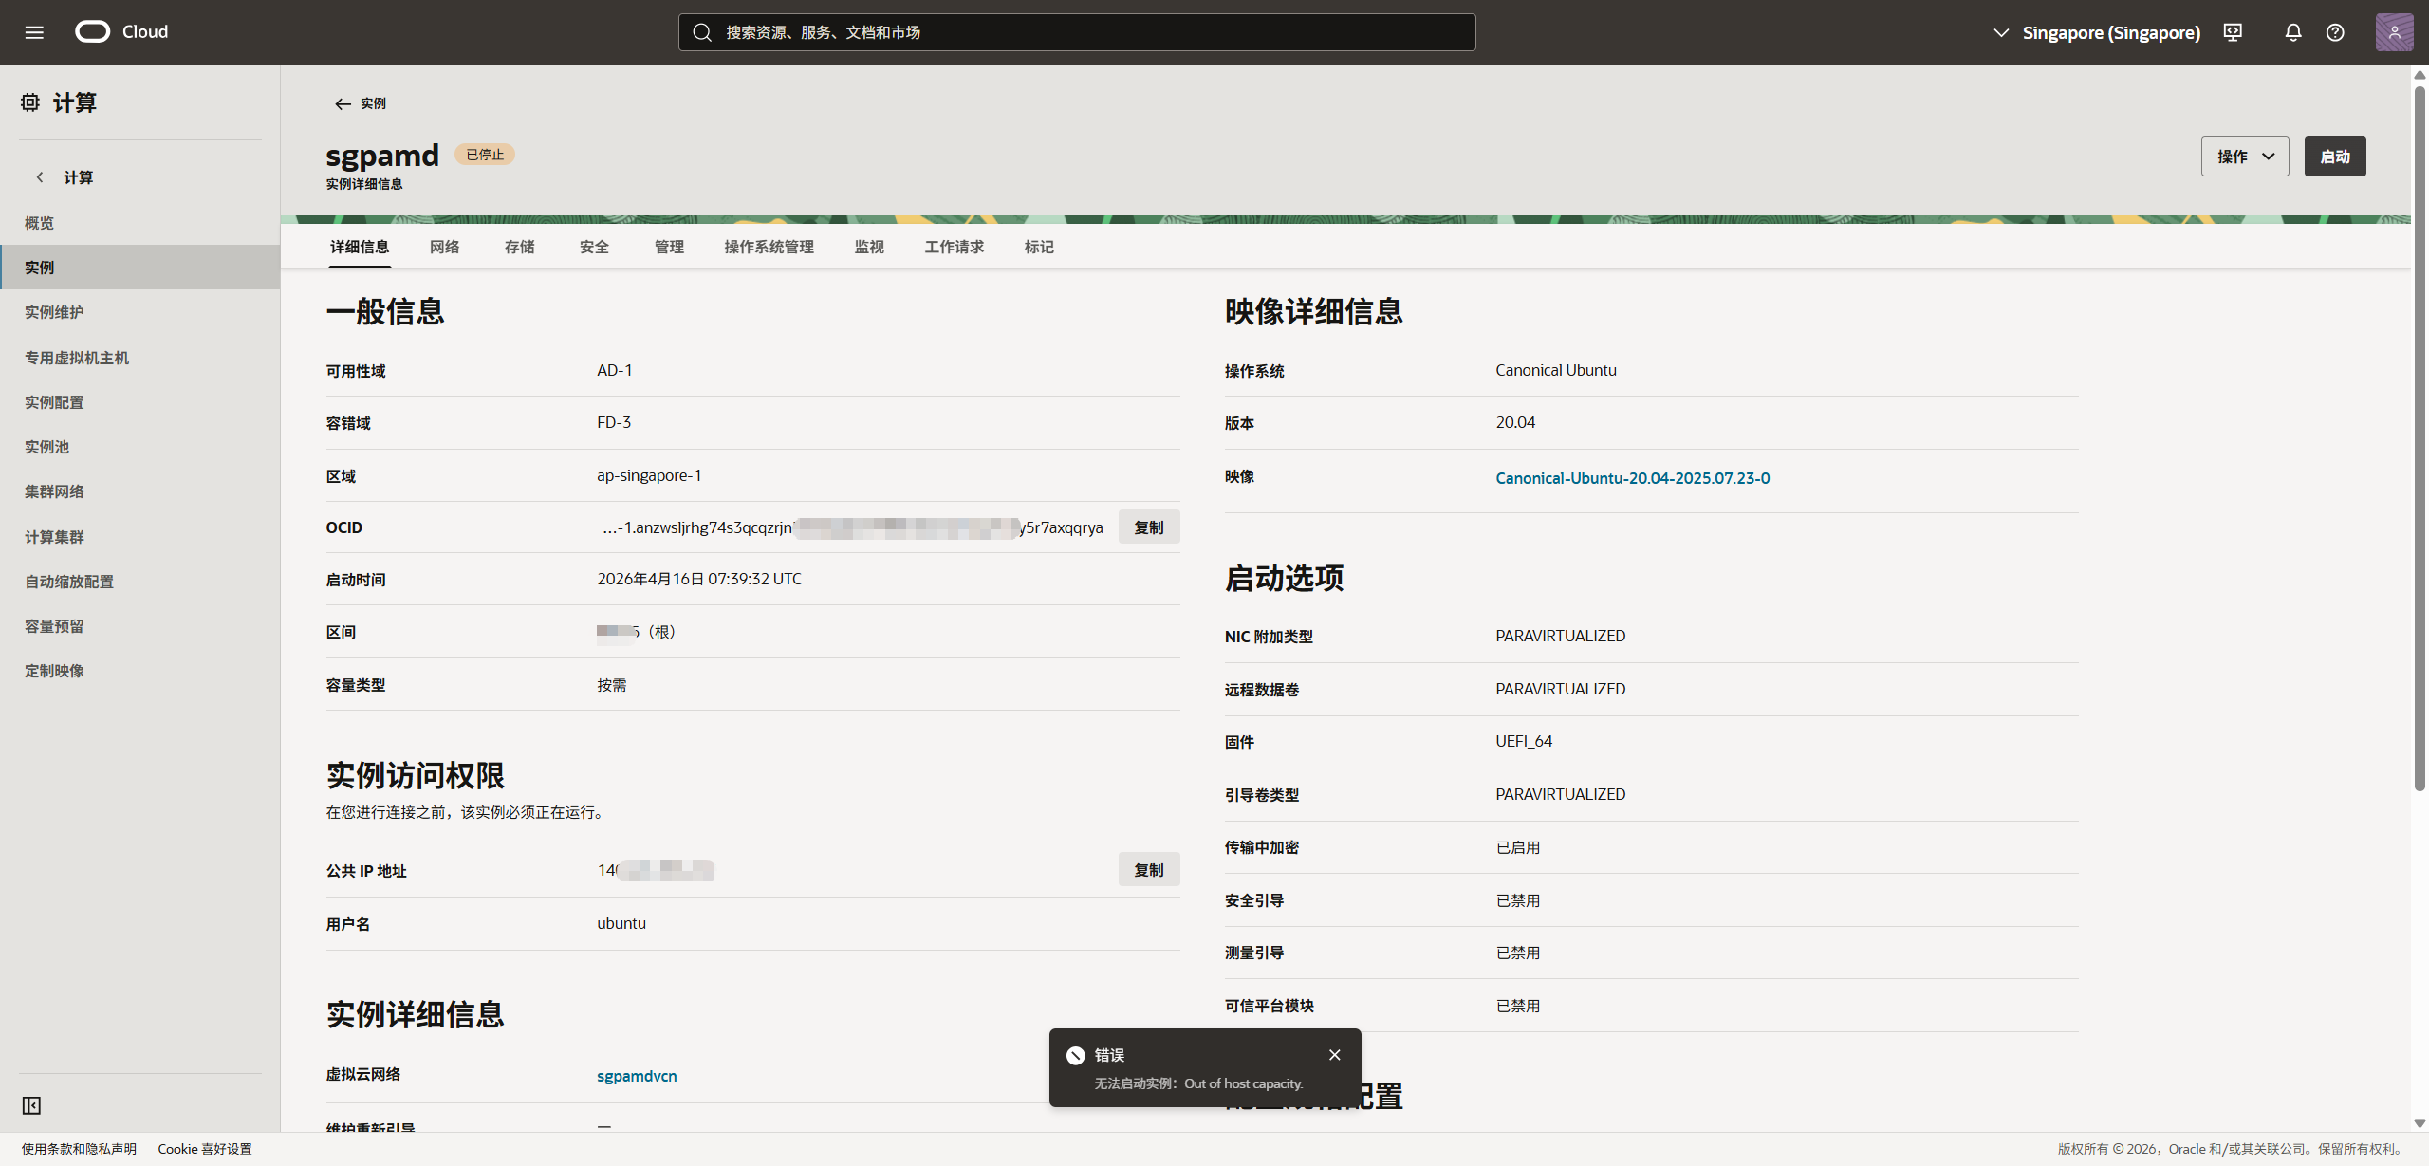Screen dimensions: 2429x1166
Task: Switch to the 操作系统管理 tab
Action: [769, 247]
